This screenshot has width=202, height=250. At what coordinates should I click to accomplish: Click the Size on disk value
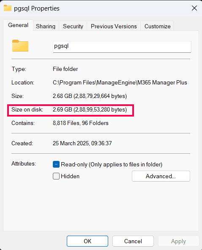click(90, 109)
